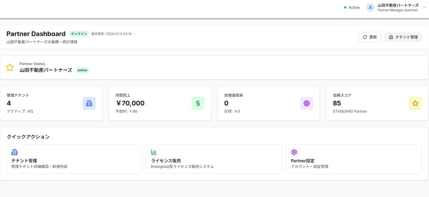Click the purple target icon in 目標達成率 card

pos(307,103)
